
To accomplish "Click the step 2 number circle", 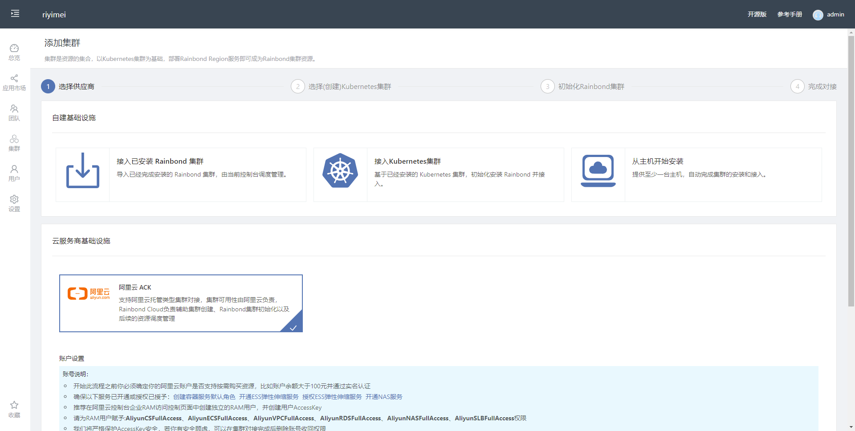I will point(298,86).
